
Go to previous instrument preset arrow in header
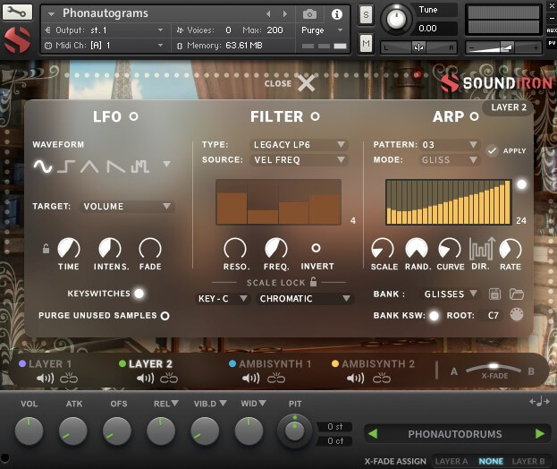(268, 13)
